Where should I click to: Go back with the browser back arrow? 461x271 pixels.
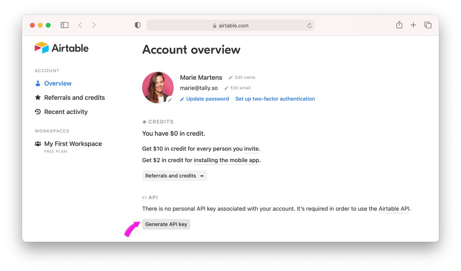[x=80, y=25]
